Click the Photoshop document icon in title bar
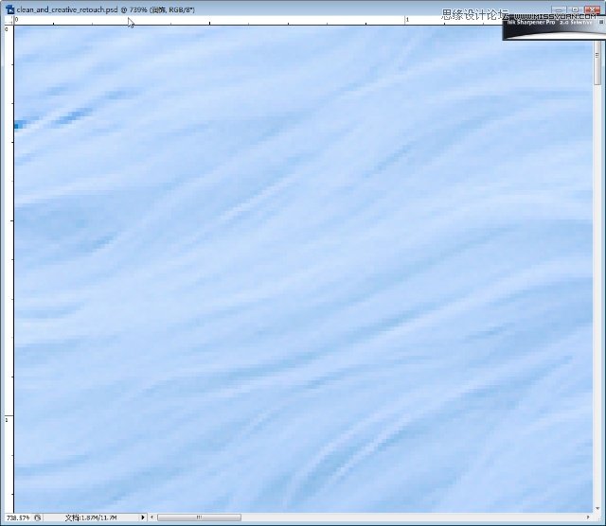606x526 pixels. pyautogui.click(x=9, y=9)
